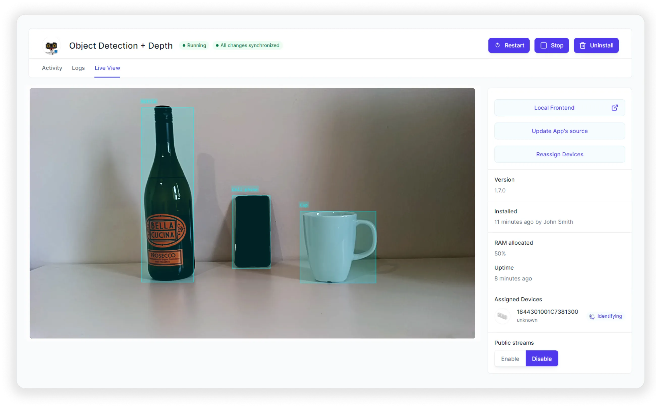Viewport: 656px width, 407px height.
Task: Disable public streams
Action: click(x=541, y=358)
